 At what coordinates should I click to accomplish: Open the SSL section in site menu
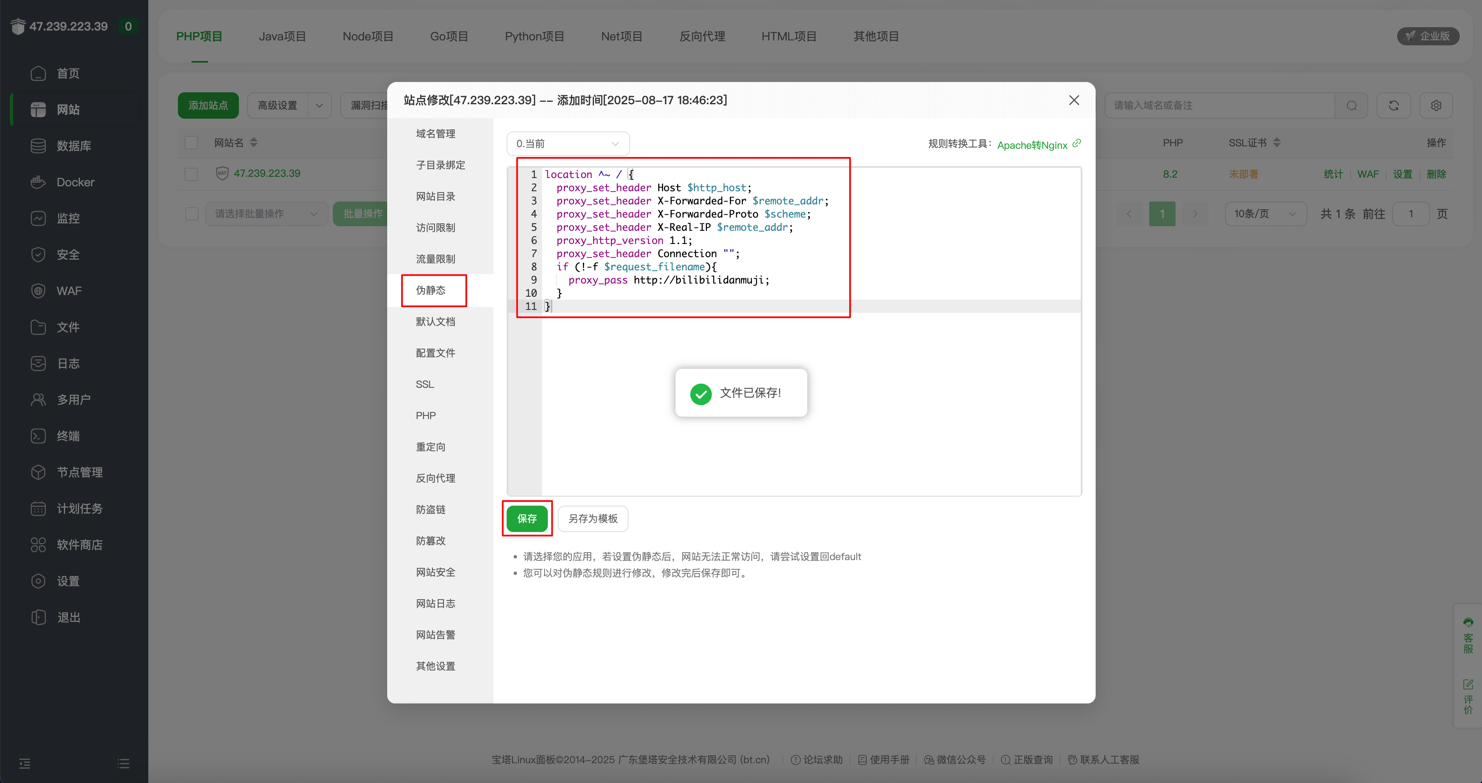tap(425, 384)
